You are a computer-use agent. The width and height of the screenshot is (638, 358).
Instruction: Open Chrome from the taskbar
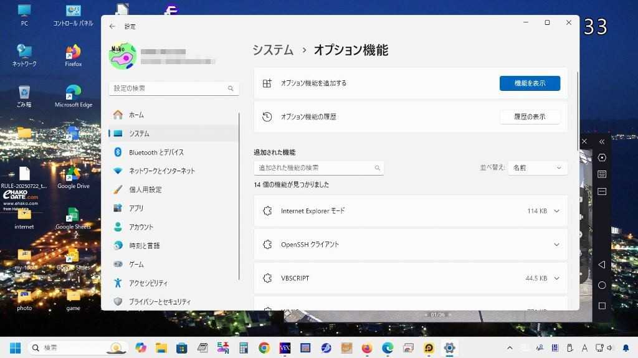264,348
